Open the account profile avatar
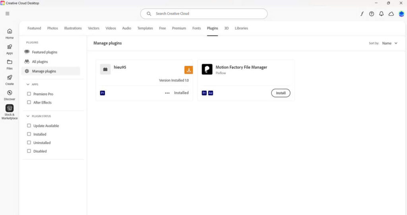407x215 pixels. coord(401,14)
